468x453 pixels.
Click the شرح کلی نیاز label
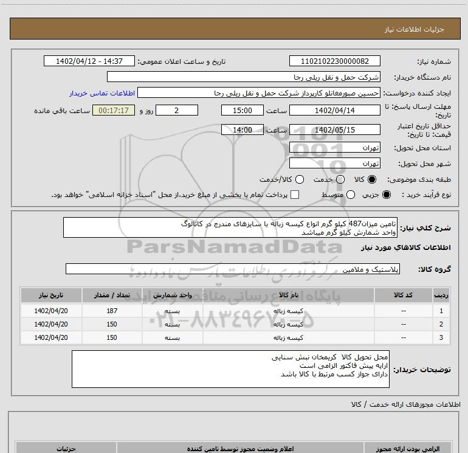click(x=425, y=228)
